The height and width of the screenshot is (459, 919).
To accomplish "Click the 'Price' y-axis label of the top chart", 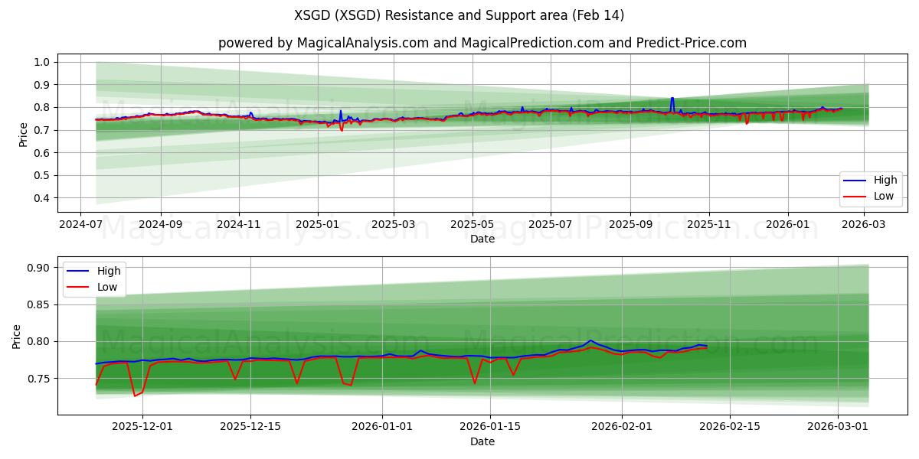I will 24,135.
